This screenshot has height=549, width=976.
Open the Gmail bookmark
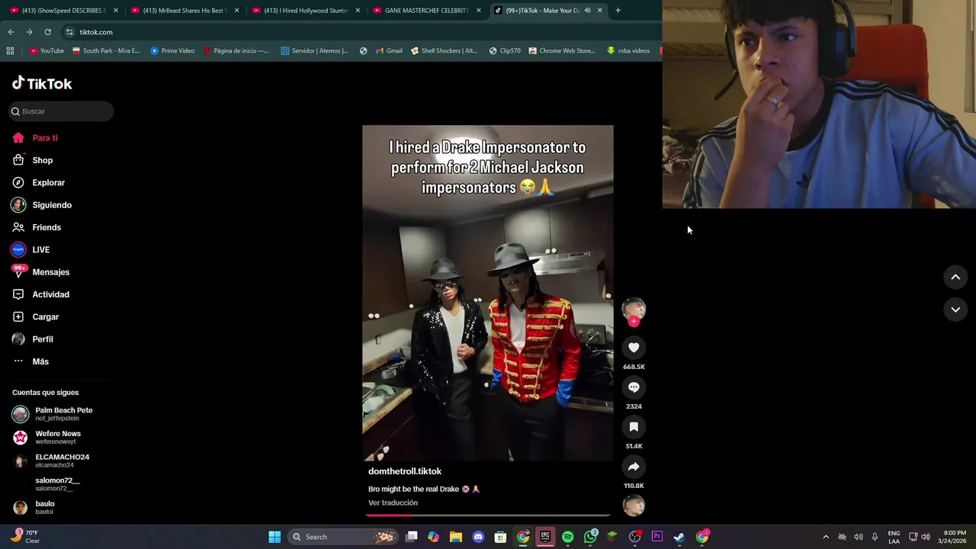click(x=389, y=51)
